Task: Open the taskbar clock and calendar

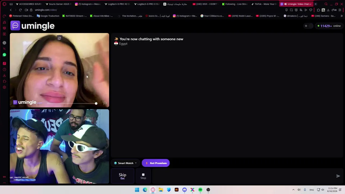Action: coord(333,190)
